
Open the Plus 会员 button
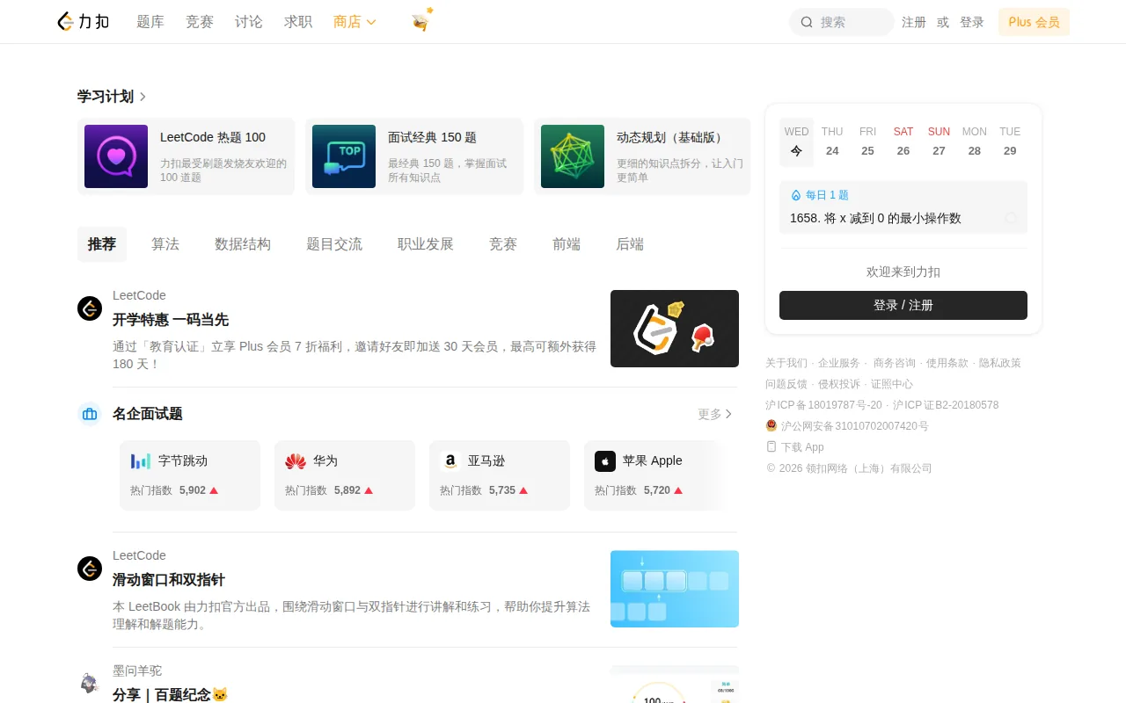(1034, 22)
